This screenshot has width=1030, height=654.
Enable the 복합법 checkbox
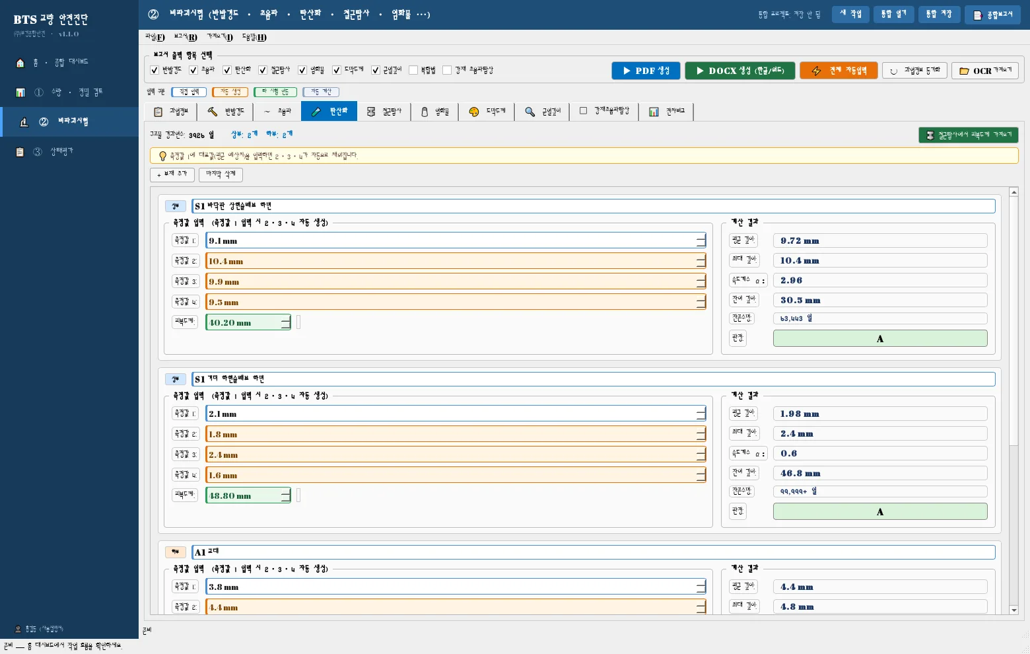tap(413, 70)
